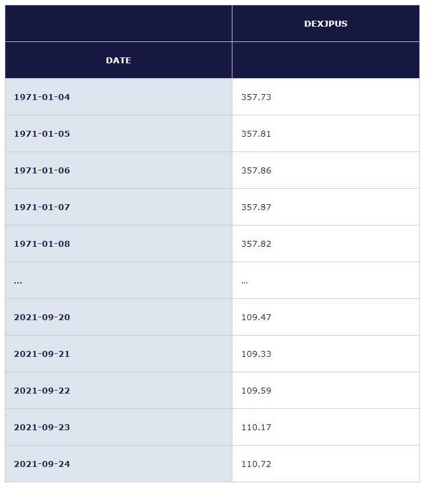Click the 110.17 value cell

256,427
